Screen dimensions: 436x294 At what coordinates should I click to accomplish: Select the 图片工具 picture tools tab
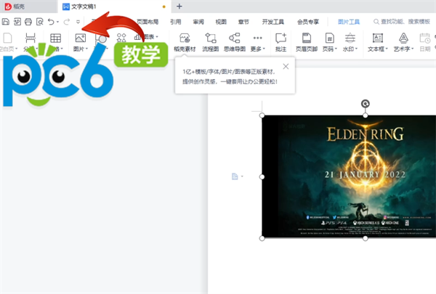(349, 22)
